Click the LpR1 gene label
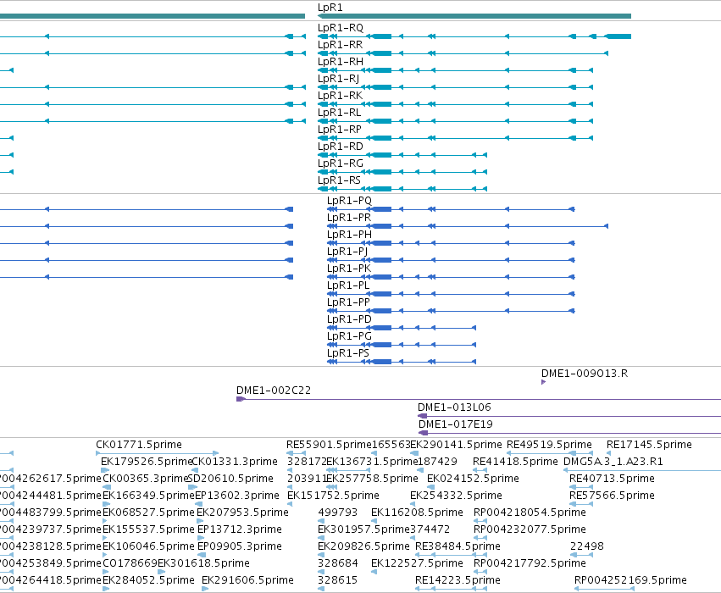This screenshot has height=593, width=721. coord(330,8)
